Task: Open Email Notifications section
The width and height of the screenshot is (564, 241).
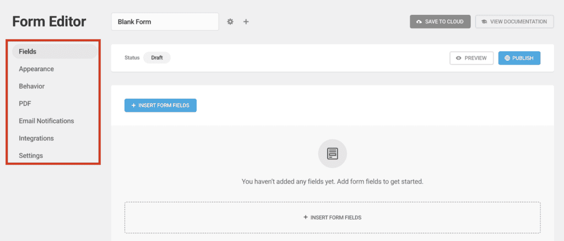Action: pos(46,121)
